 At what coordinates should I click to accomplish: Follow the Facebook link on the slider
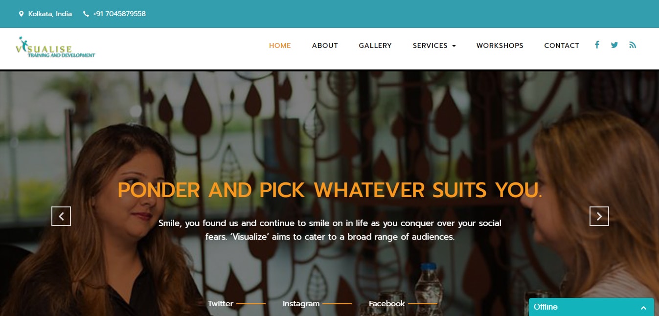tap(386, 304)
